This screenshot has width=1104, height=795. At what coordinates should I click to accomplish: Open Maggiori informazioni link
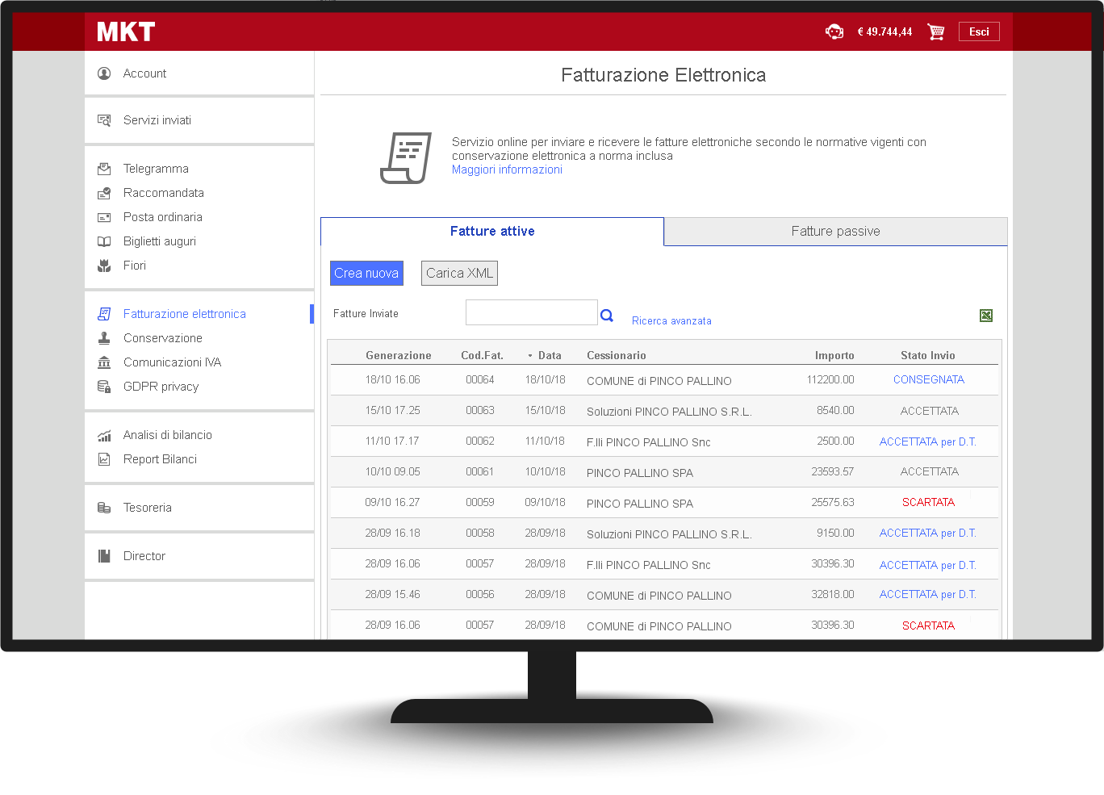tap(507, 169)
